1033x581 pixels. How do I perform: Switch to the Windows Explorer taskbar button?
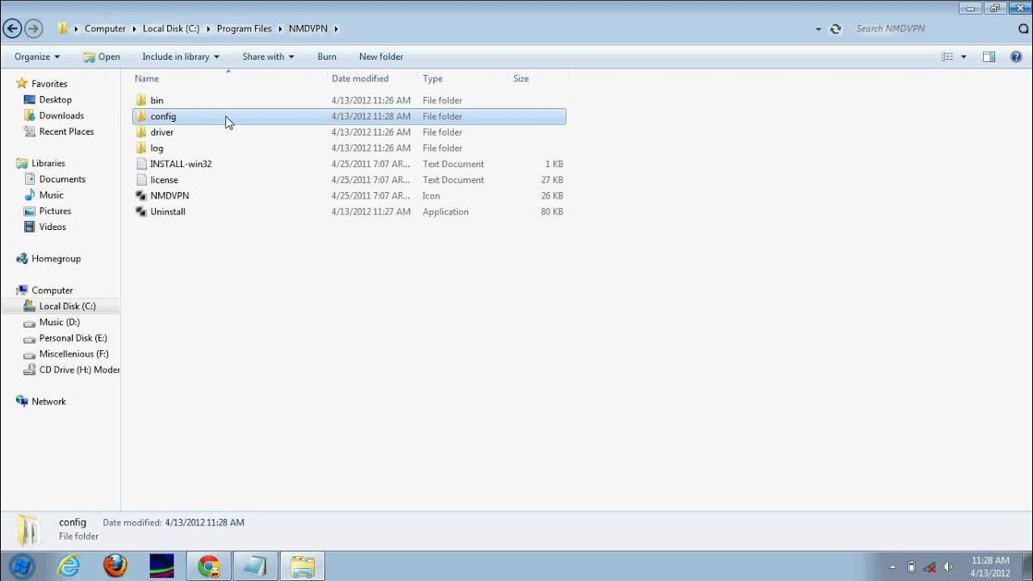[x=302, y=566]
